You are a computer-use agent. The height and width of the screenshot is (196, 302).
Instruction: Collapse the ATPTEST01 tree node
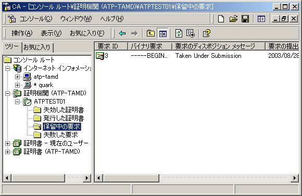[x=17, y=102]
